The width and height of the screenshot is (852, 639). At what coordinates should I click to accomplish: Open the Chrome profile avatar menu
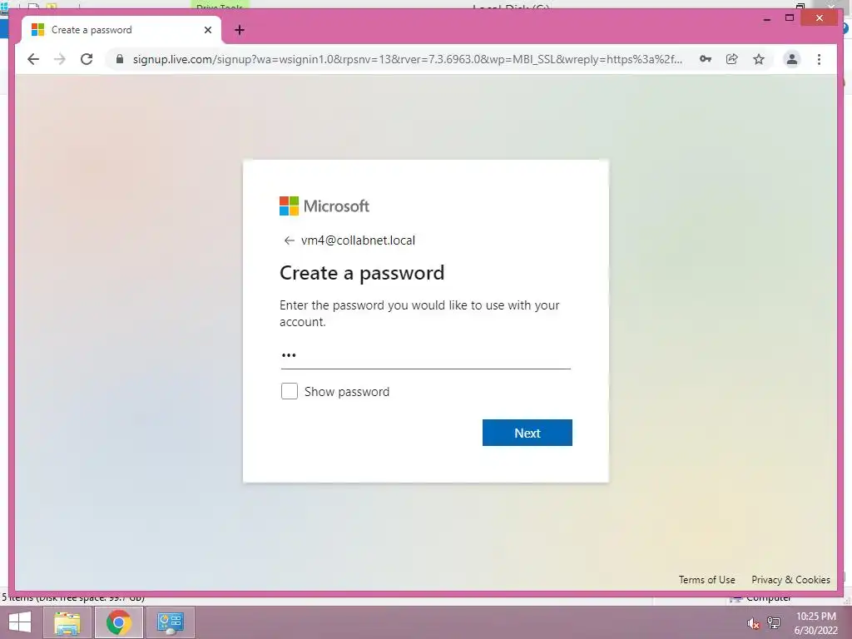coord(792,59)
